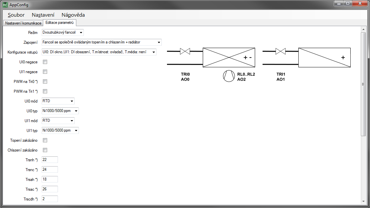Open the Nápověda menu
This screenshot has width=370, height=208.
click(x=73, y=15)
